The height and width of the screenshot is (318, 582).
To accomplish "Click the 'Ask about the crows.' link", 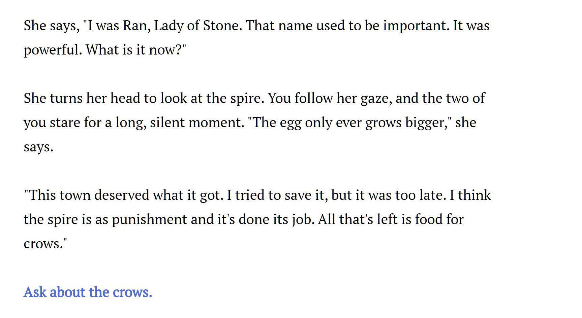I will [x=88, y=292].
